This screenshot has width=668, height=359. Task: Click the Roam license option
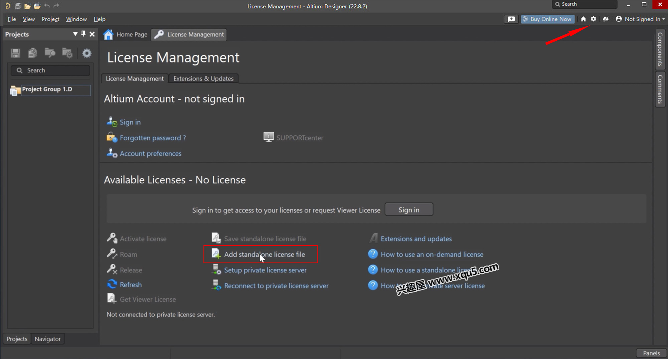(128, 254)
